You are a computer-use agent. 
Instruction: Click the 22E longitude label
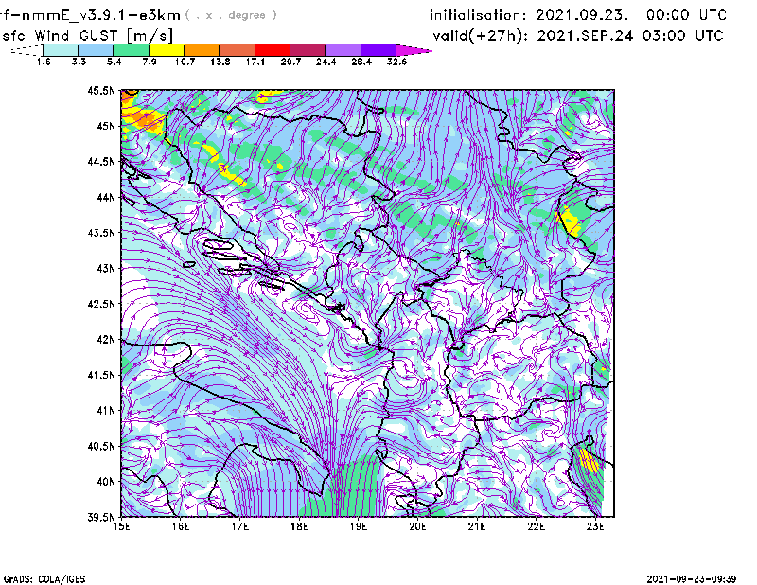coord(537,526)
